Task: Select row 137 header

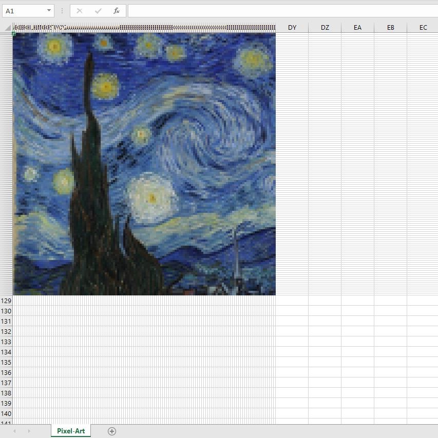Action: click(6, 383)
